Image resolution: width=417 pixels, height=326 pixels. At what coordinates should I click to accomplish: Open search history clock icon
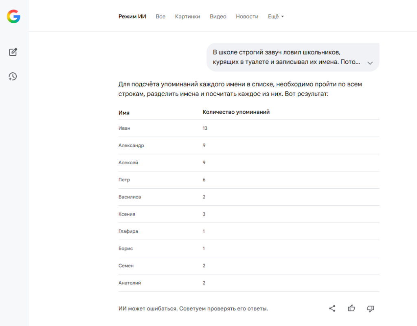pyautogui.click(x=13, y=76)
